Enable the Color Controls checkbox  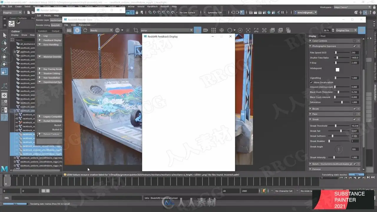pos(354,41)
